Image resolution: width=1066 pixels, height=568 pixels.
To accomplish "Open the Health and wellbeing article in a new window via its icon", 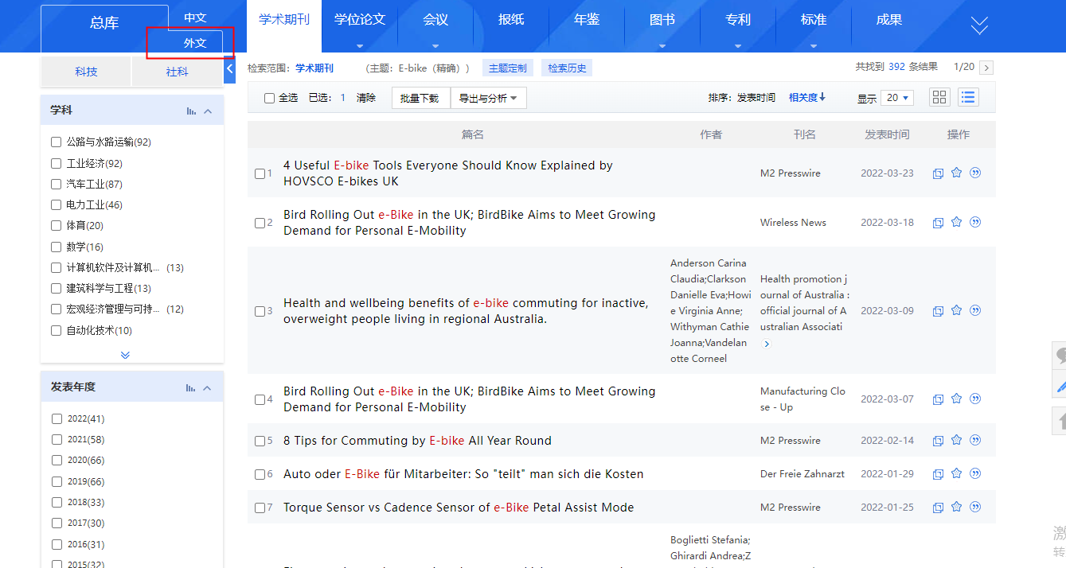I will tap(938, 311).
